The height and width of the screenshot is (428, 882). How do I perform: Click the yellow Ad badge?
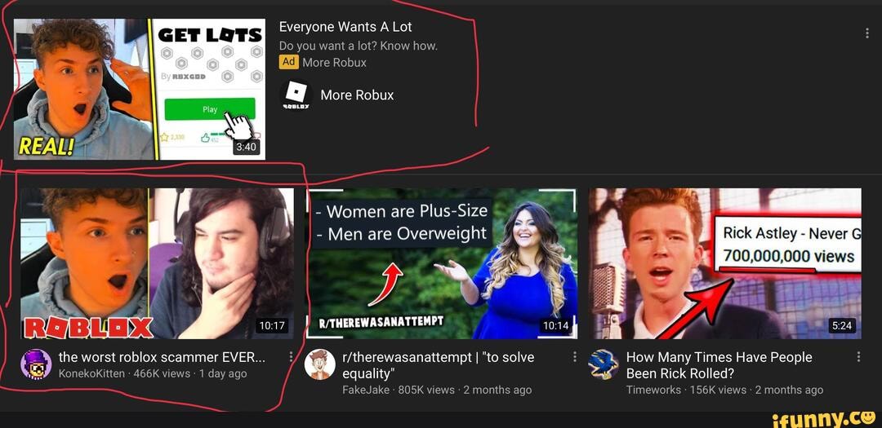pyautogui.click(x=288, y=62)
